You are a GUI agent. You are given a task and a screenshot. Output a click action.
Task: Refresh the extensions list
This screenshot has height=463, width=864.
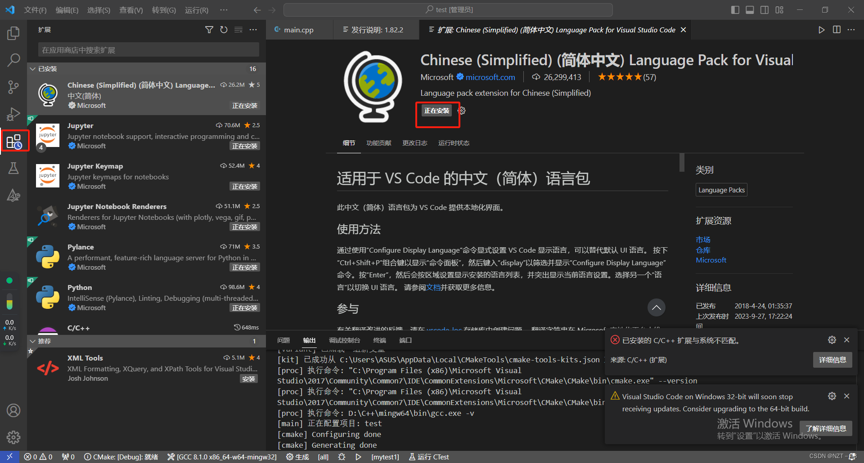coord(224,30)
